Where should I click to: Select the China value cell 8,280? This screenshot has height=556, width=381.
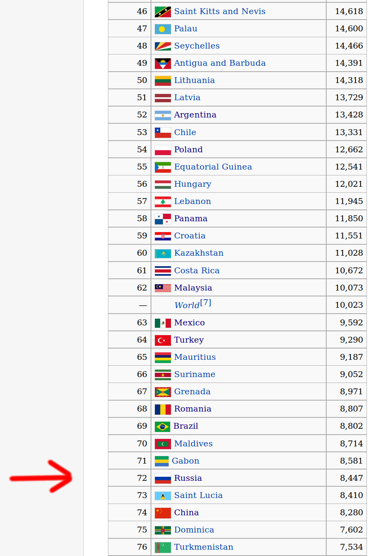tap(346, 513)
